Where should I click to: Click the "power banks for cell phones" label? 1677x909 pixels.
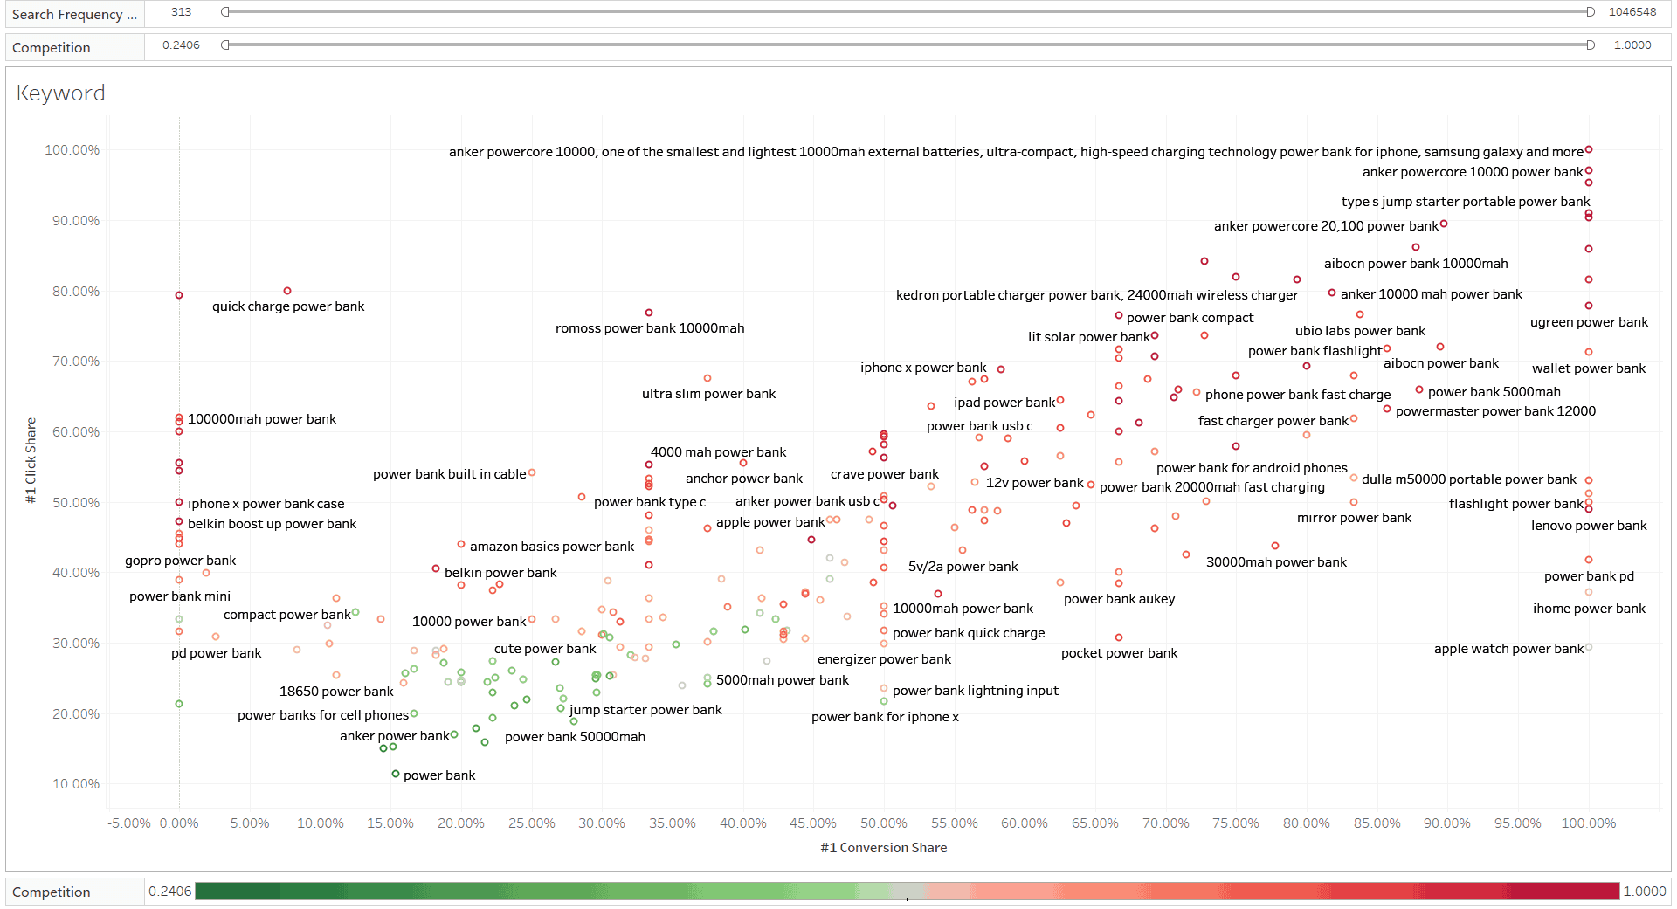[x=323, y=715]
